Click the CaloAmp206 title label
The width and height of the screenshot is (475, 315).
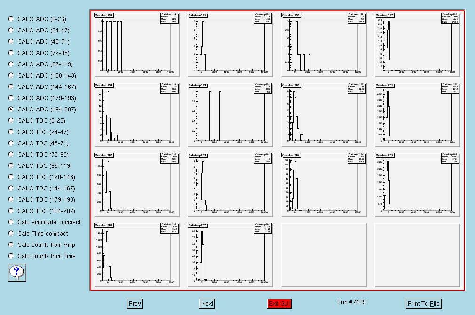pyautogui.click(x=103, y=225)
